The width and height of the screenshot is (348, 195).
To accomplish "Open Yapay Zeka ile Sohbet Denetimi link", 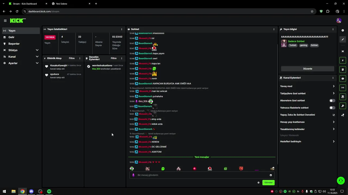I will click(307, 115).
